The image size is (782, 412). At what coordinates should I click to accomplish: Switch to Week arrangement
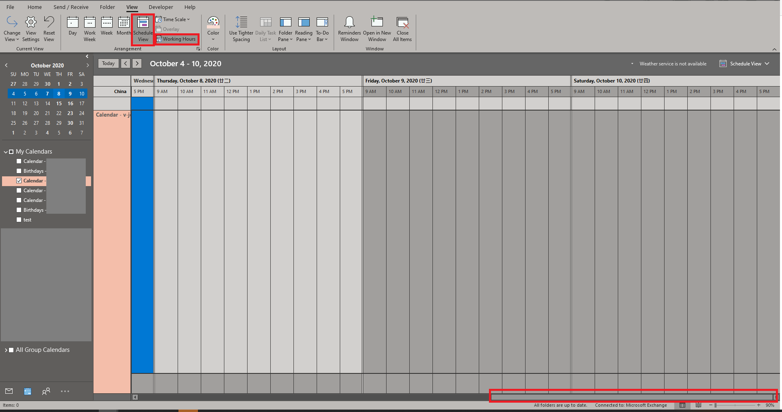click(x=107, y=27)
